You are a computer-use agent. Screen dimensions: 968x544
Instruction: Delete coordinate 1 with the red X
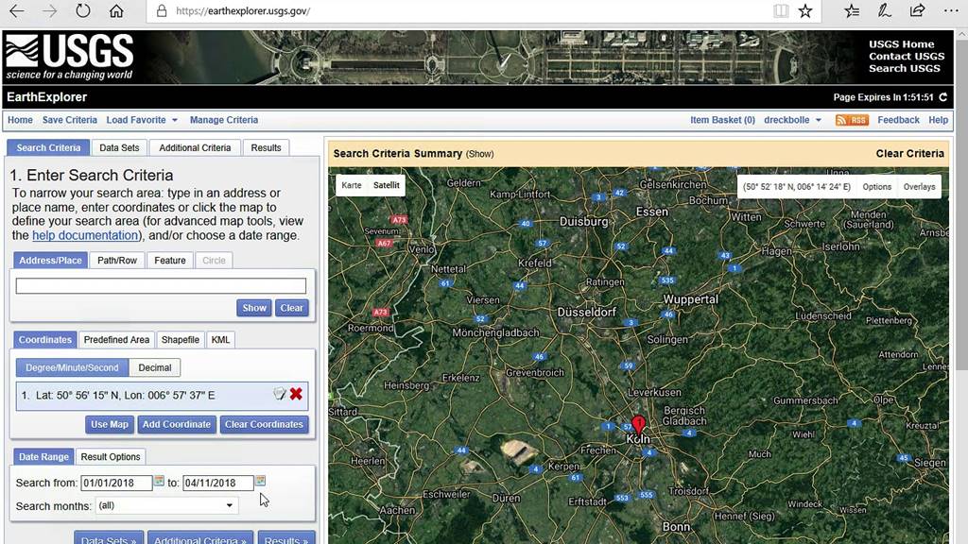296,394
